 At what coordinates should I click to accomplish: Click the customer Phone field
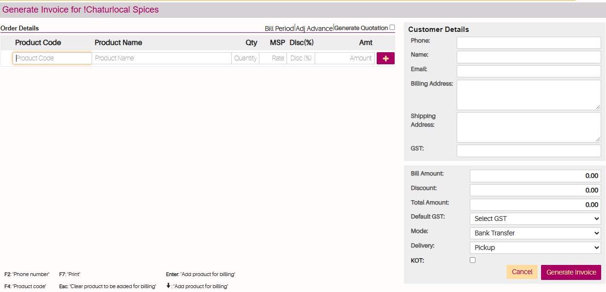tap(529, 43)
